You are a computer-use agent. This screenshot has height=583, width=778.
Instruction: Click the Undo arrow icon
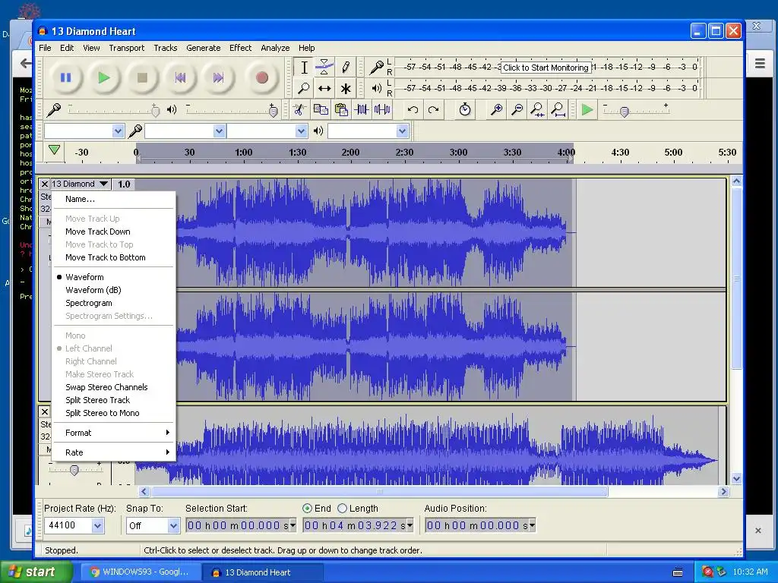pos(413,110)
